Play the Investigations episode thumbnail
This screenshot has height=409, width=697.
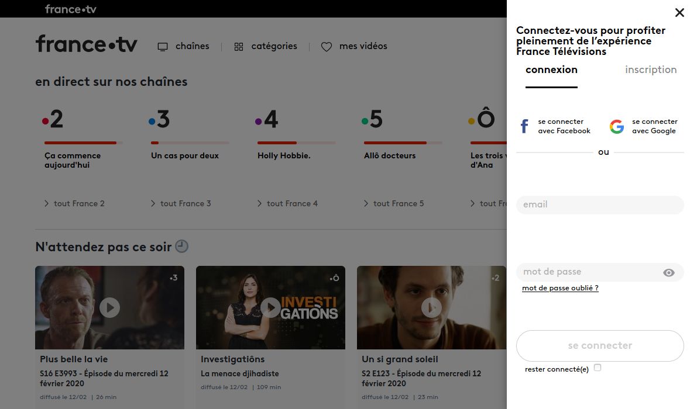270,307
